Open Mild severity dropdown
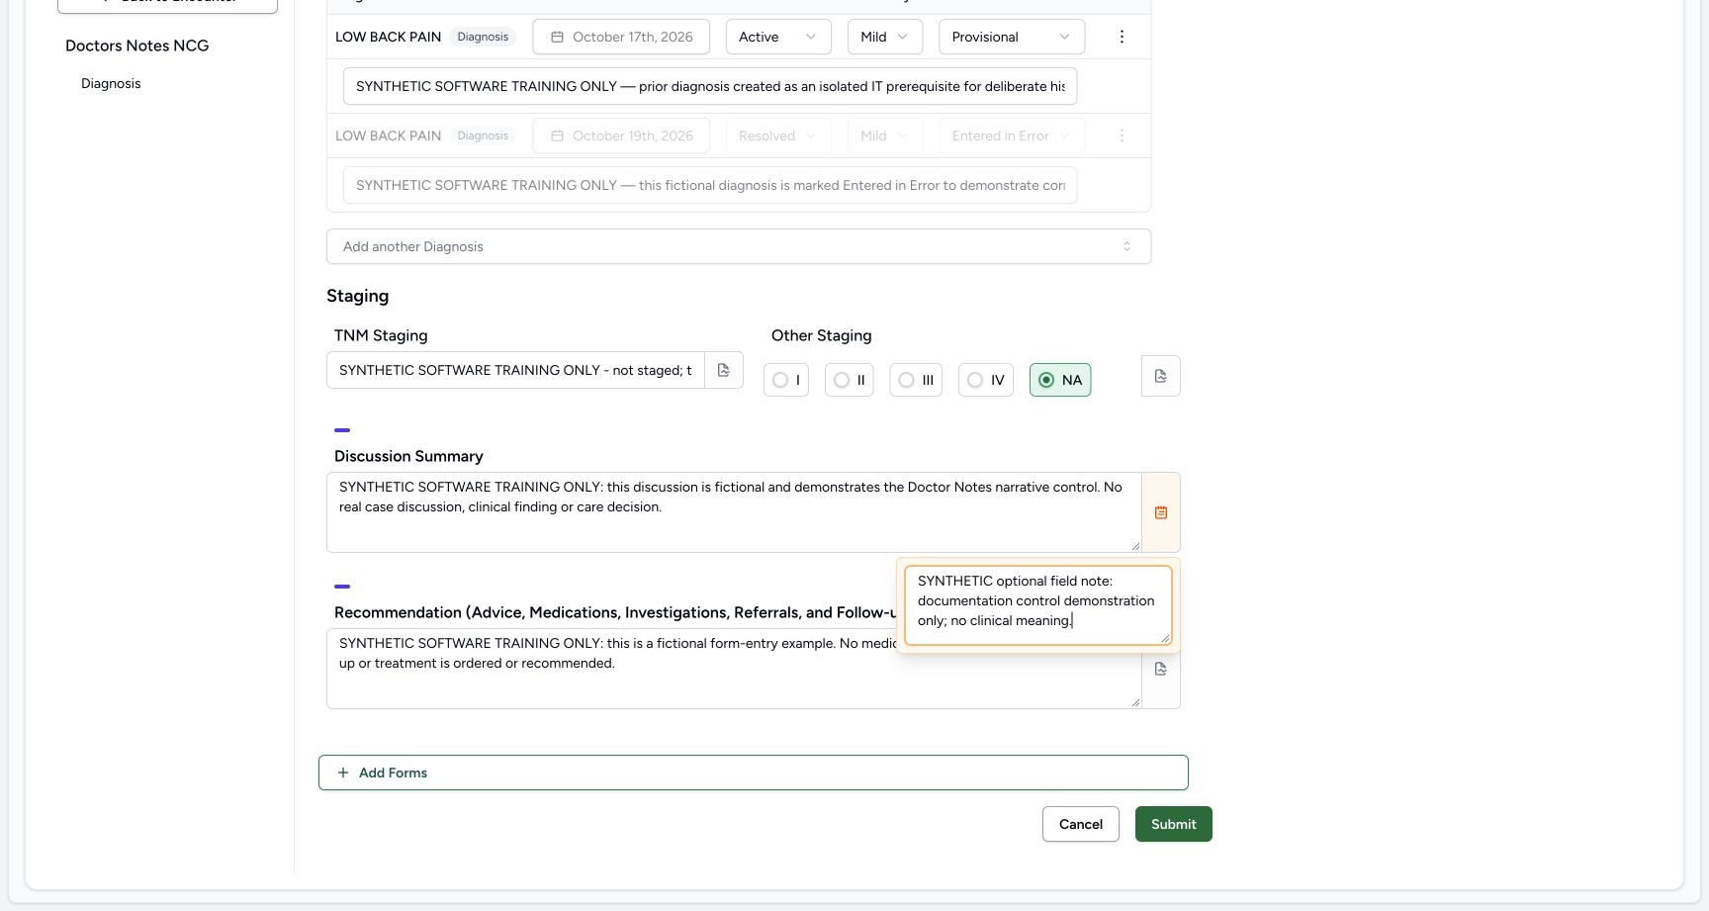 (x=885, y=37)
